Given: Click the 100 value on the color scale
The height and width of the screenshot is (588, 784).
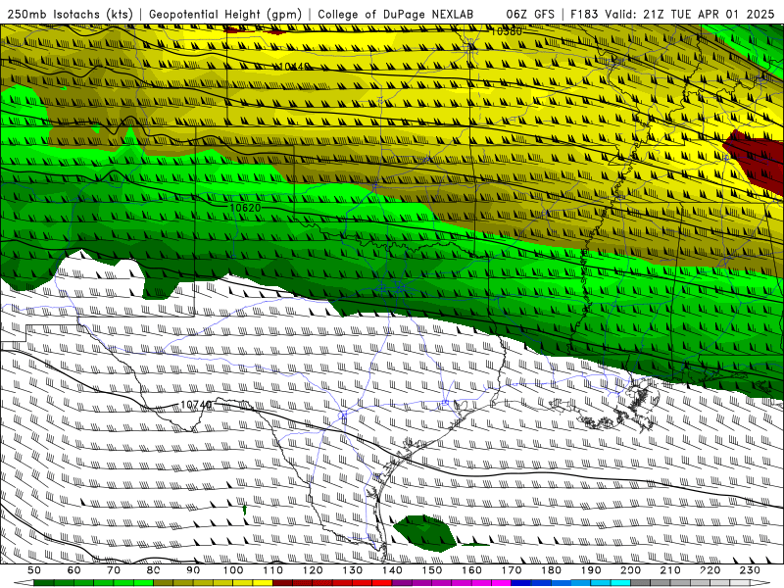Looking at the screenshot, I should (233, 570).
